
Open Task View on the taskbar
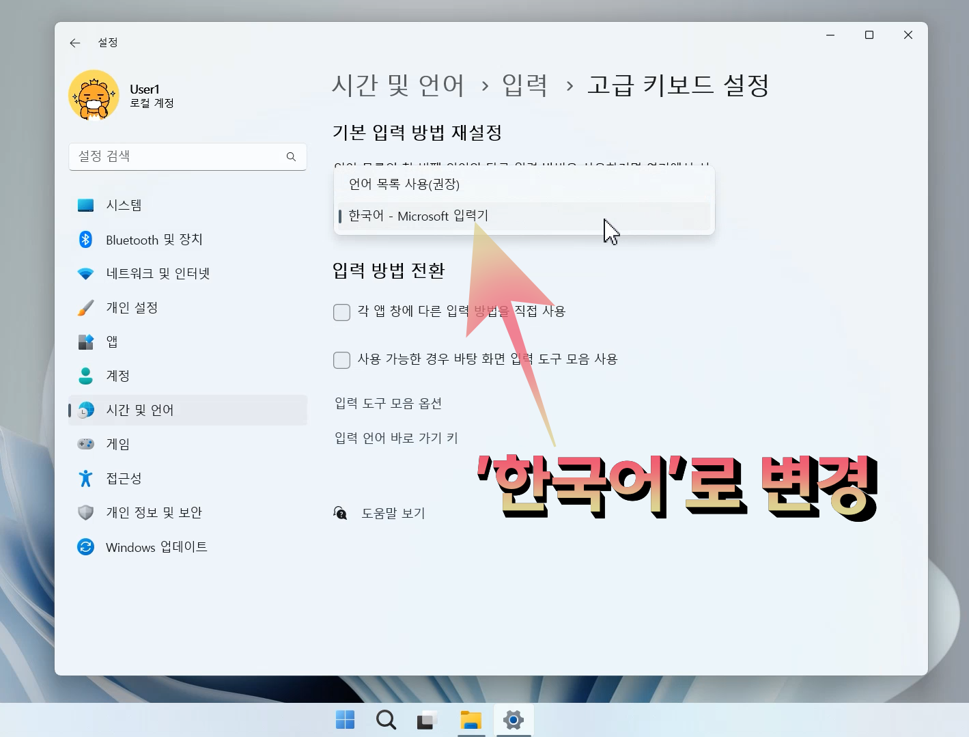(x=427, y=719)
